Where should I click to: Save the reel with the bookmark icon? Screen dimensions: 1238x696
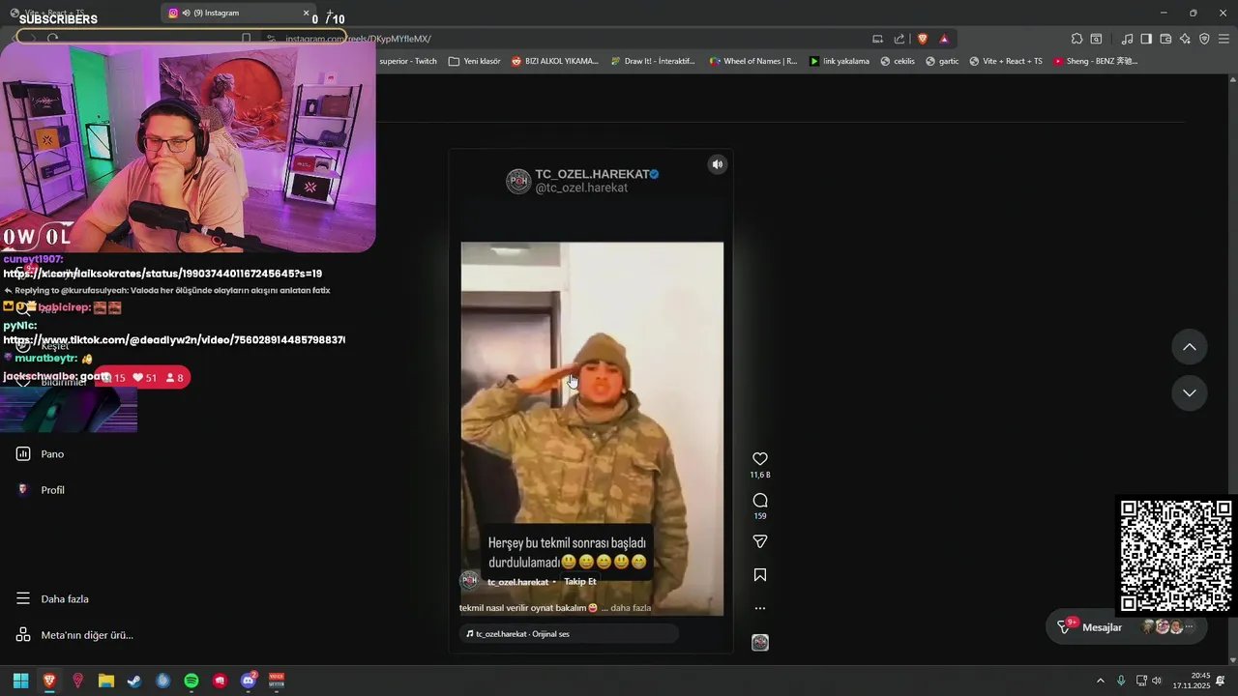click(x=760, y=575)
